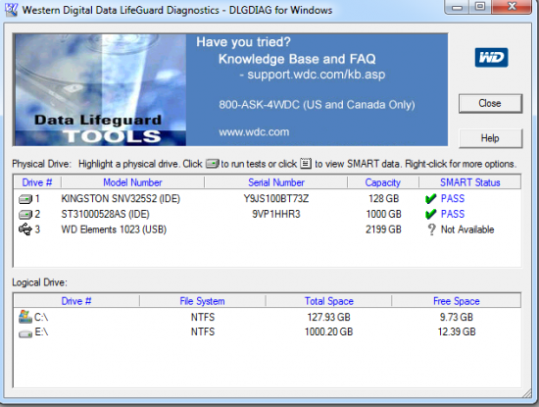539x407 pixels.
Task: Select the C:\ Windows logical drive icon
Action: point(25,317)
